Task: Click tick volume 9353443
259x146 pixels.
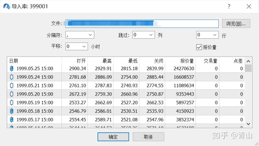Action: 185,94
